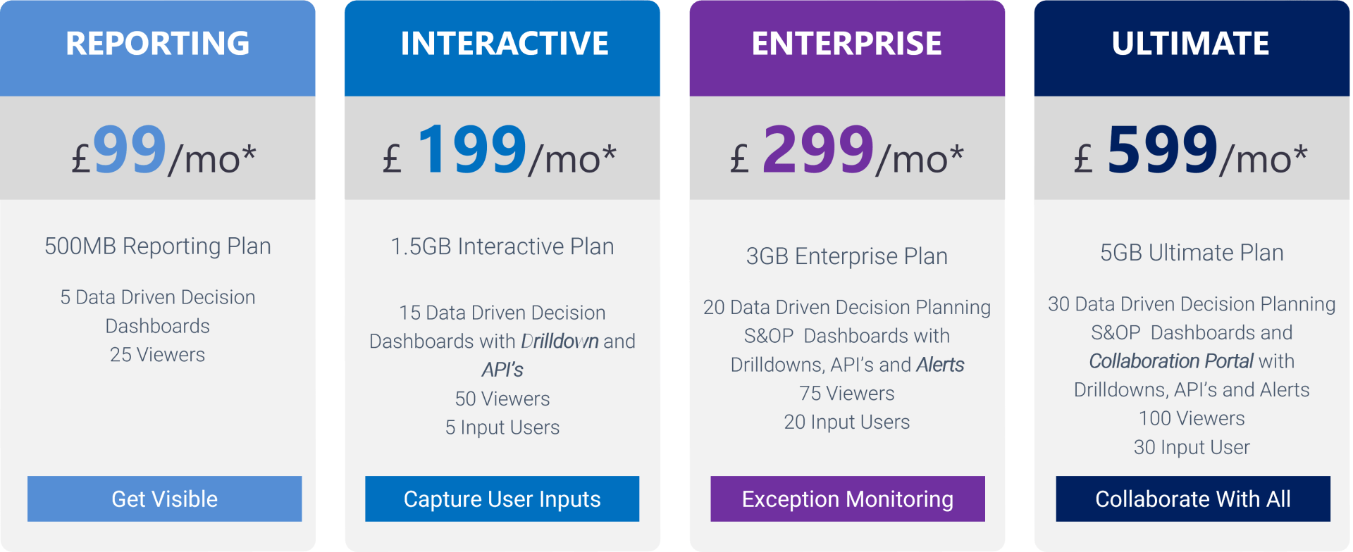This screenshot has height=552, width=1353.
Task: Click the 500MB Reporting Plan text
Action: [x=158, y=246]
